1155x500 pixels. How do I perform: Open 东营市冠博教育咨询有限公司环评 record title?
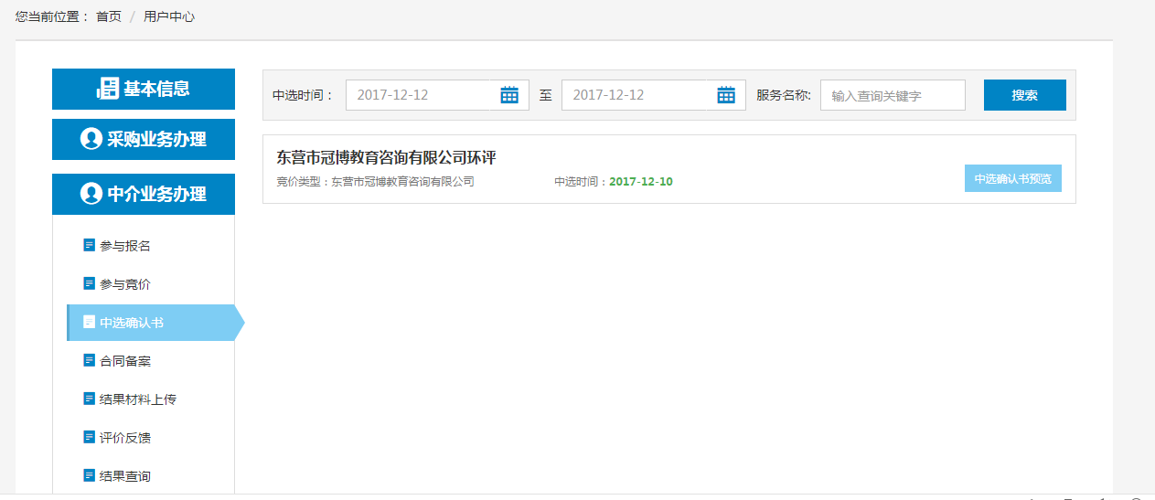coord(386,157)
